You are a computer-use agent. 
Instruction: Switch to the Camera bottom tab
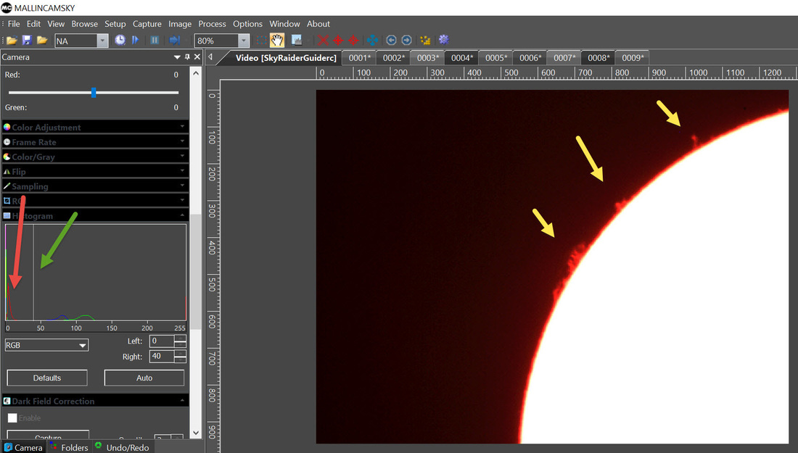pyautogui.click(x=23, y=447)
